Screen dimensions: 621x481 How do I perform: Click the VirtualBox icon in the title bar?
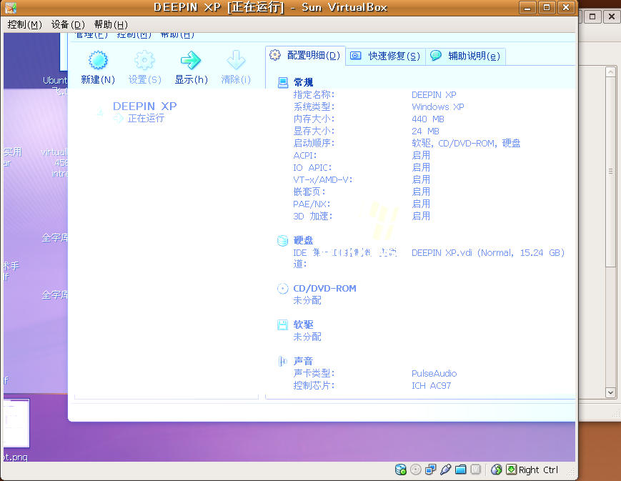coord(11,8)
